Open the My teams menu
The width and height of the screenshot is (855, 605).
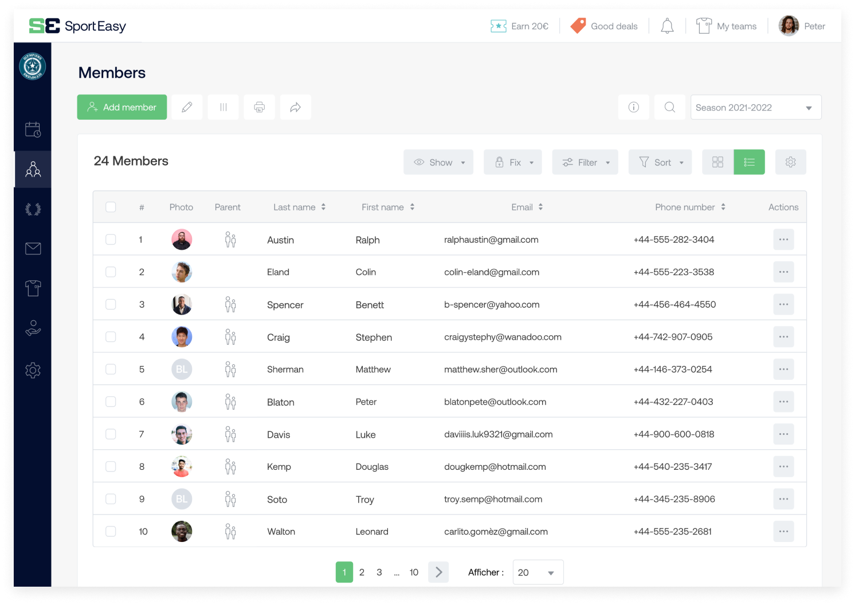pos(726,26)
